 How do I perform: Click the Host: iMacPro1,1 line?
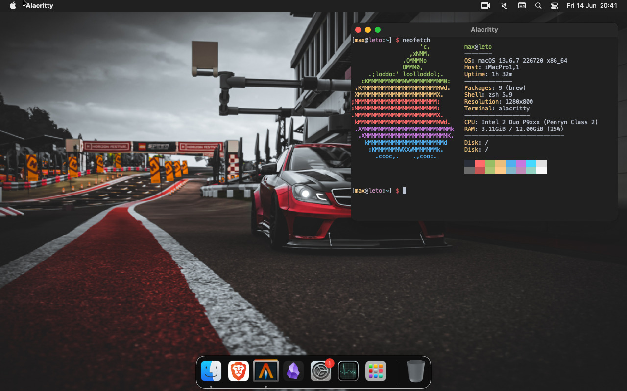coord(492,67)
